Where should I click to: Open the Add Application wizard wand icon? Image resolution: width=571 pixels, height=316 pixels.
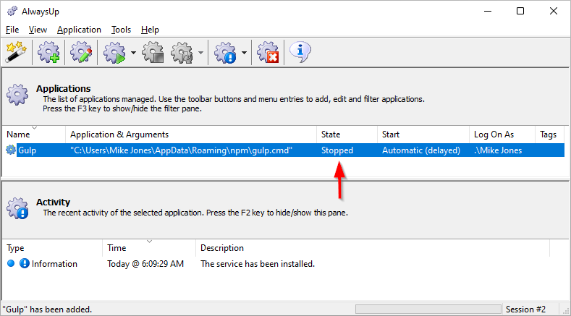coord(16,53)
